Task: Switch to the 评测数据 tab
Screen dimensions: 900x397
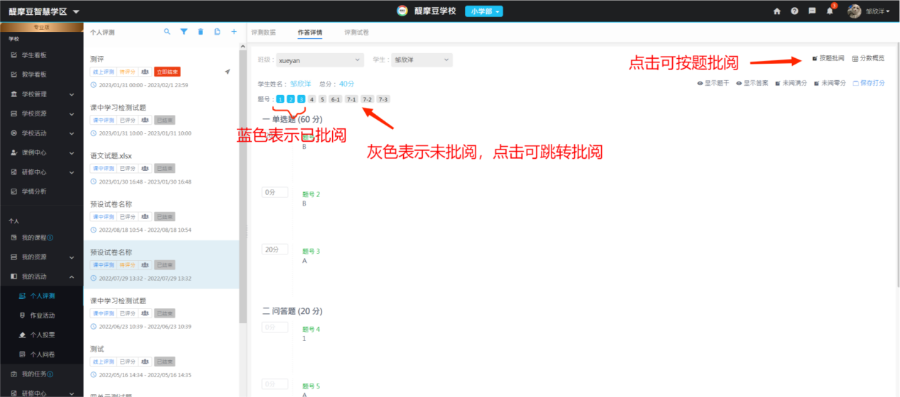Action: pos(264,33)
